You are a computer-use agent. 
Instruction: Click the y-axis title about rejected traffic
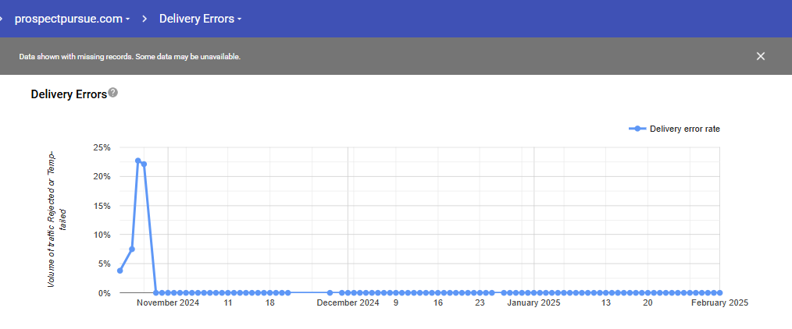click(57, 218)
